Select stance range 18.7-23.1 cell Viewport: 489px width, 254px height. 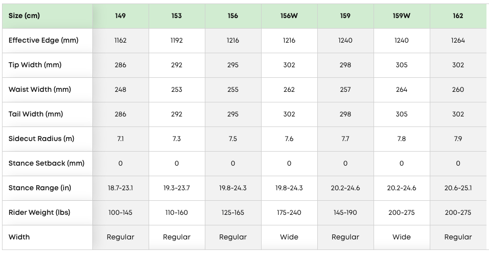point(120,188)
